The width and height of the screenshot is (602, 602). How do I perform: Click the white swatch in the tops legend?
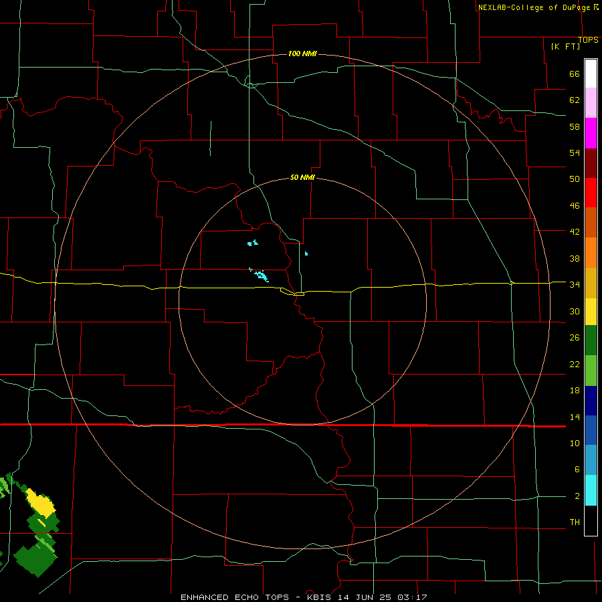coord(591,74)
